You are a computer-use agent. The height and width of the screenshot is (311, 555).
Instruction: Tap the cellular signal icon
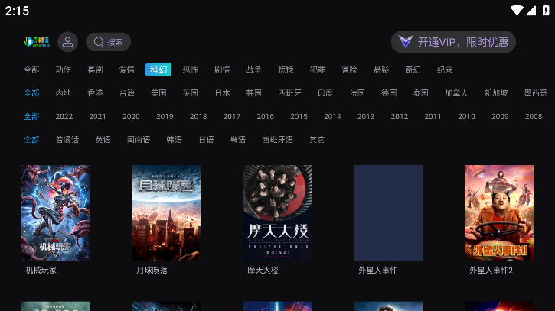[x=531, y=10]
